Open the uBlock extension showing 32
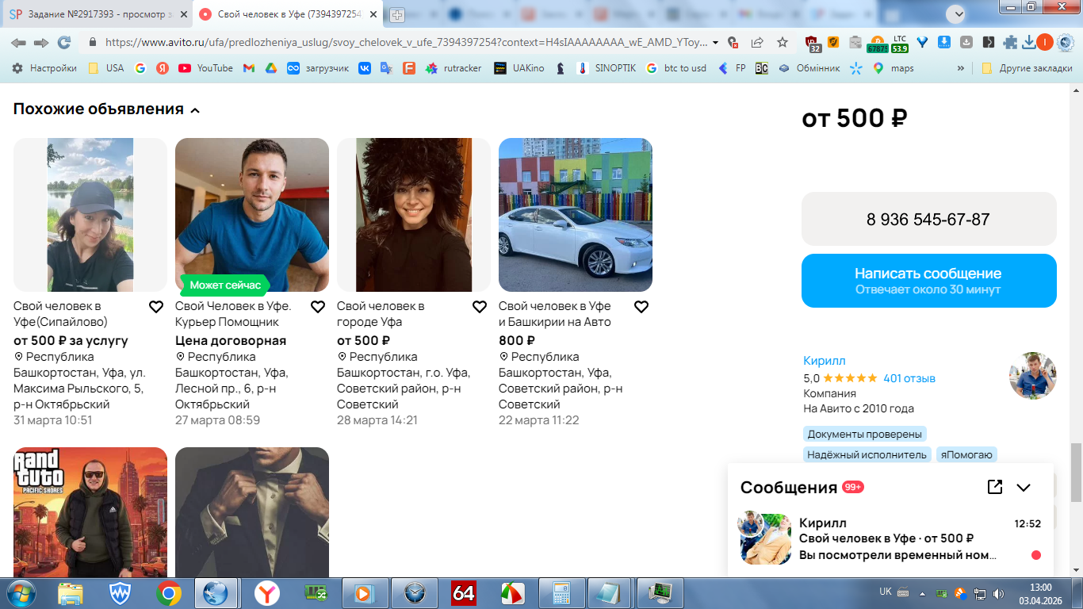The width and height of the screenshot is (1083, 609). click(813, 43)
